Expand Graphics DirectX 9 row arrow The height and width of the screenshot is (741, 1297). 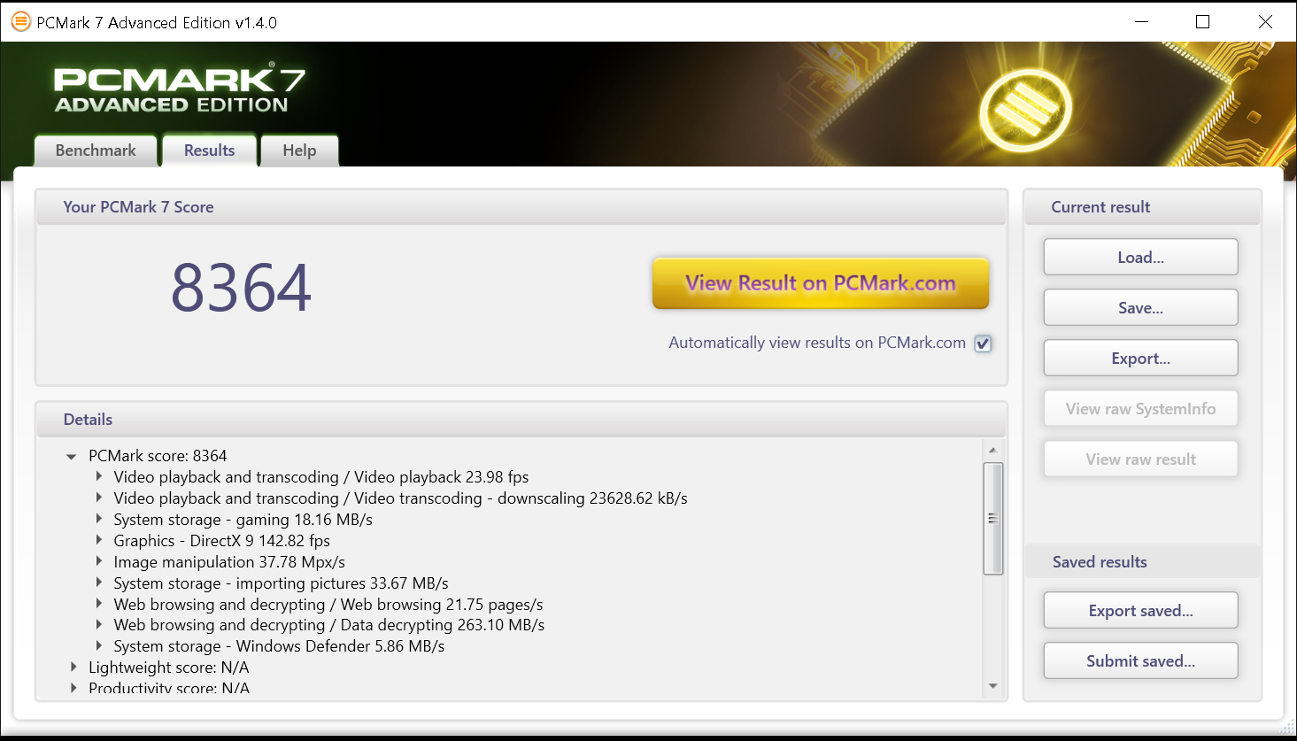click(x=99, y=540)
